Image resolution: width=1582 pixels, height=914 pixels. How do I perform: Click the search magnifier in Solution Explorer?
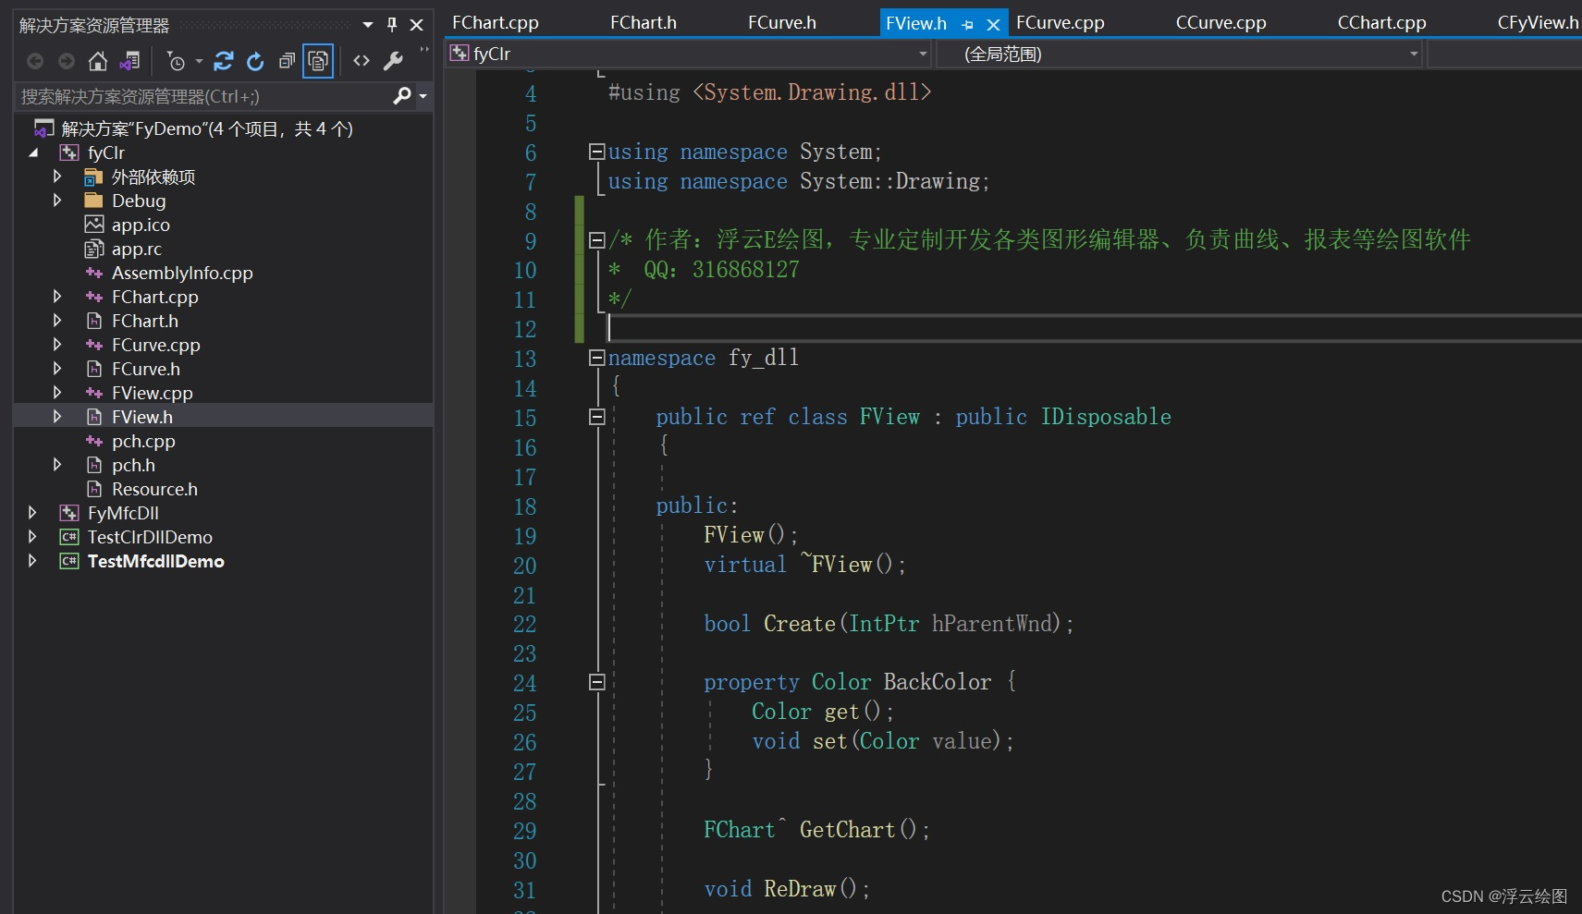coord(403,96)
